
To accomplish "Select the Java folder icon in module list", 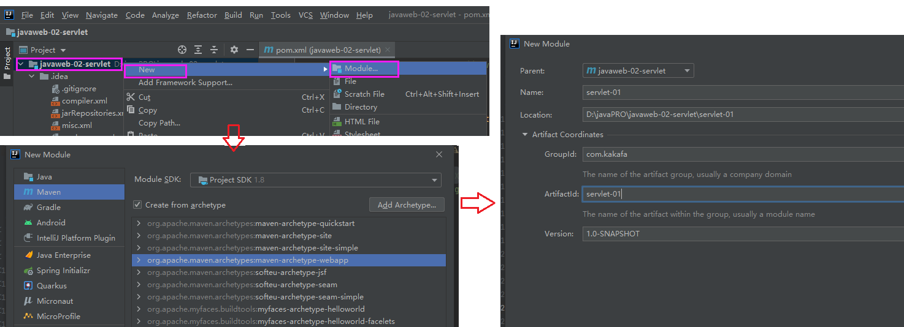I will tap(28, 176).
